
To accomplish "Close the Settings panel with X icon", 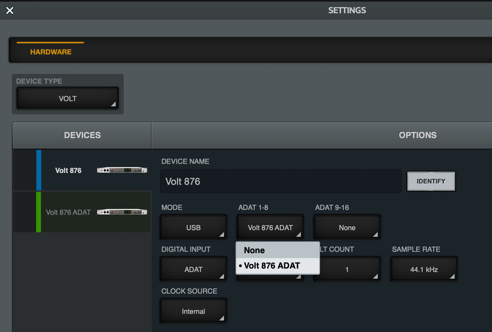I will 10,10.
